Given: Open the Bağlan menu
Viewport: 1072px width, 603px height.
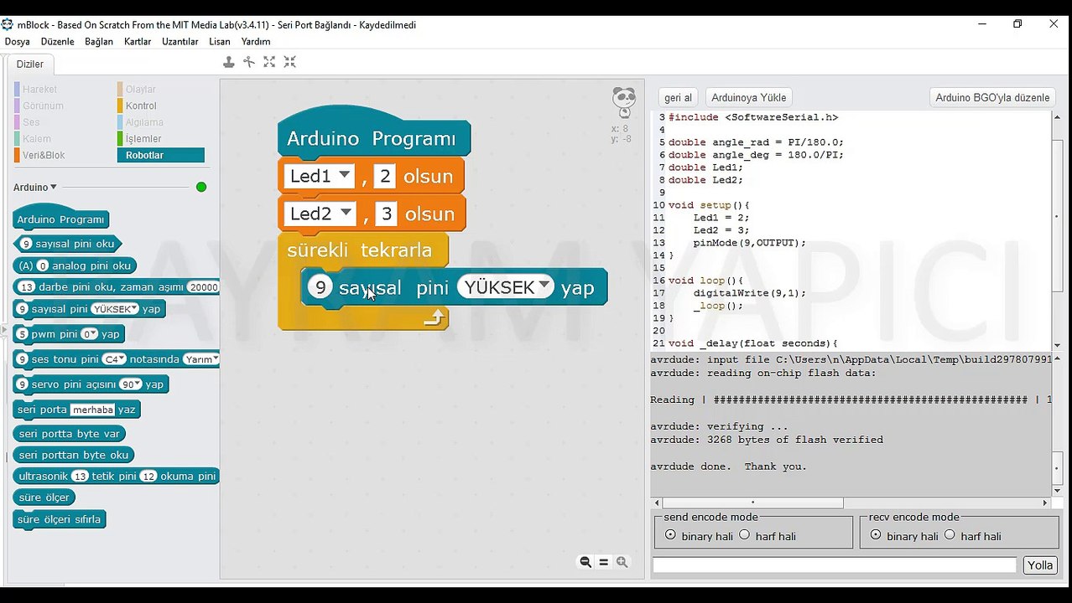Looking at the screenshot, I should point(99,41).
